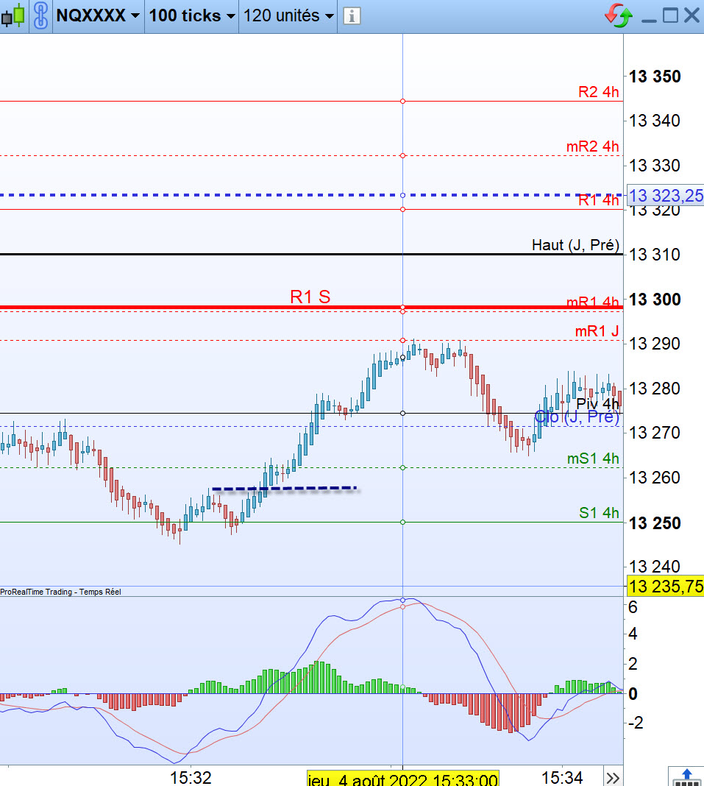This screenshot has width=704, height=786.
Task: Select the R1 S label
Action: [x=310, y=297]
